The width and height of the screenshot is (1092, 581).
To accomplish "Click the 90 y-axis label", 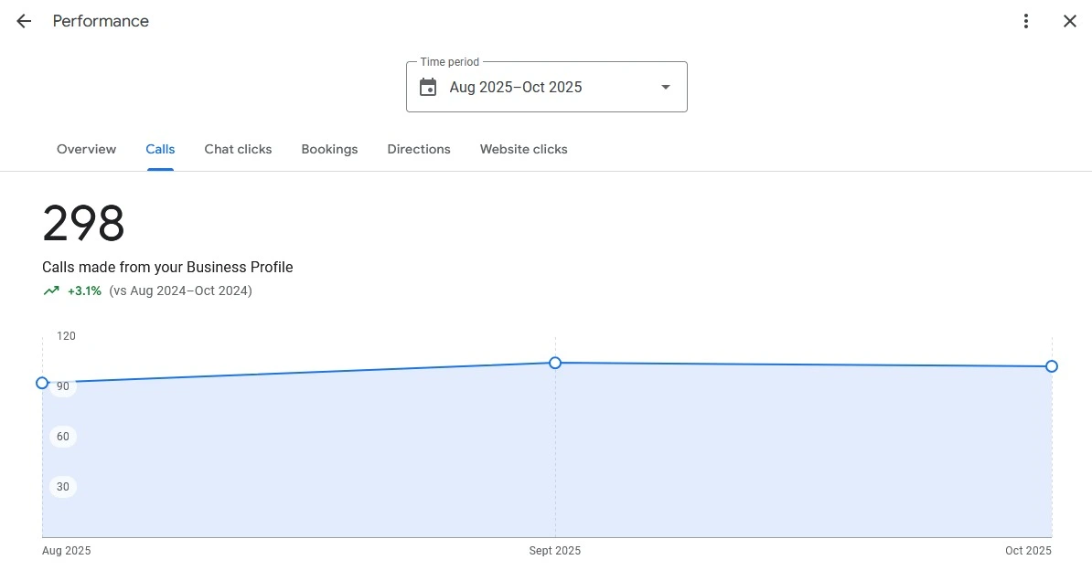I will click(63, 387).
